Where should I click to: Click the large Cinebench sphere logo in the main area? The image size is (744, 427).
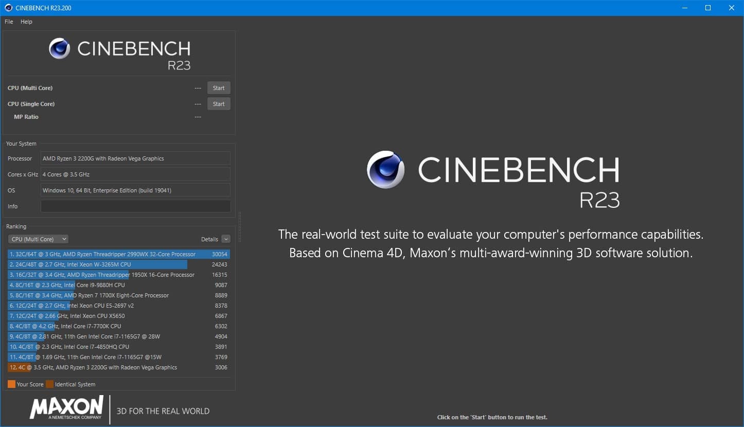(x=385, y=169)
